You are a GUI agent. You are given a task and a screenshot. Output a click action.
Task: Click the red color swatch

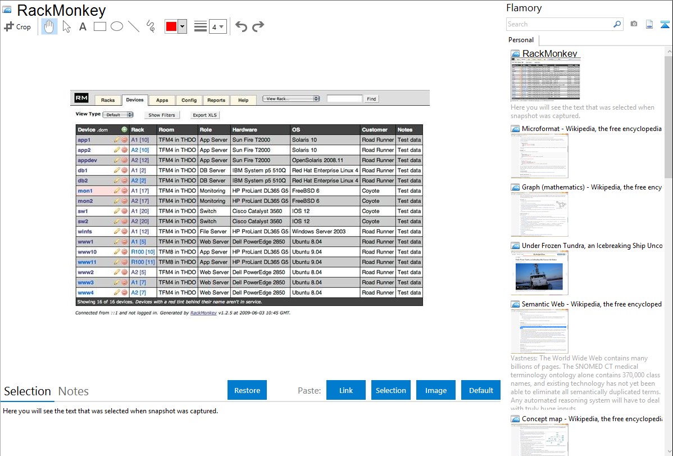click(171, 26)
